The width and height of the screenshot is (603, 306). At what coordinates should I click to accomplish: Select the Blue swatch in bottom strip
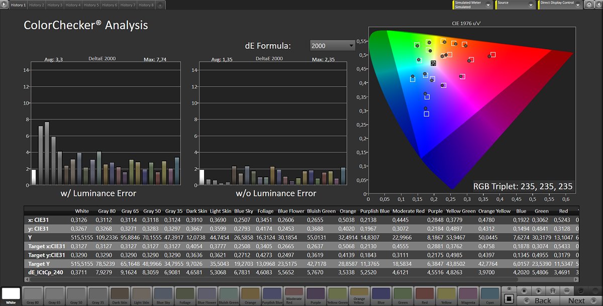pyautogui.click(x=380, y=295)
